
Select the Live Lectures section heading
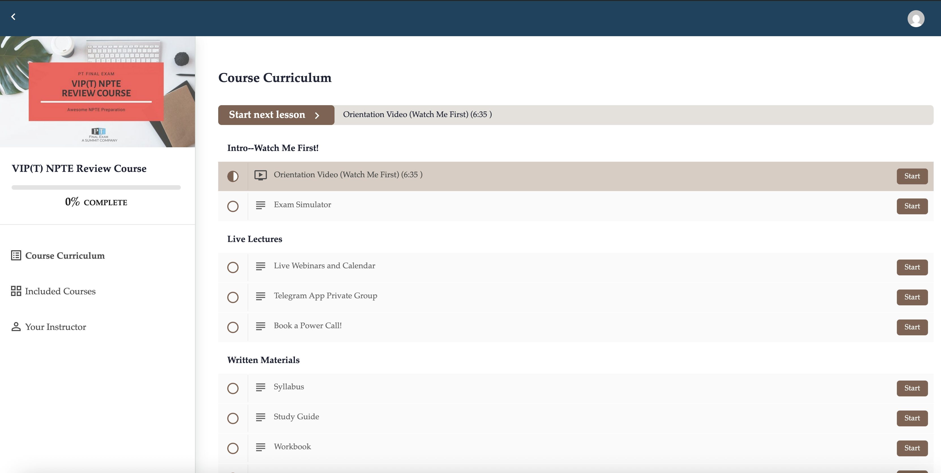[x=255, y=239]
